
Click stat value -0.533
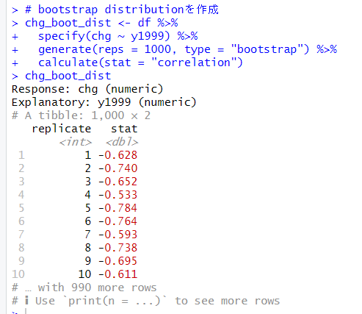pos(118,195)
